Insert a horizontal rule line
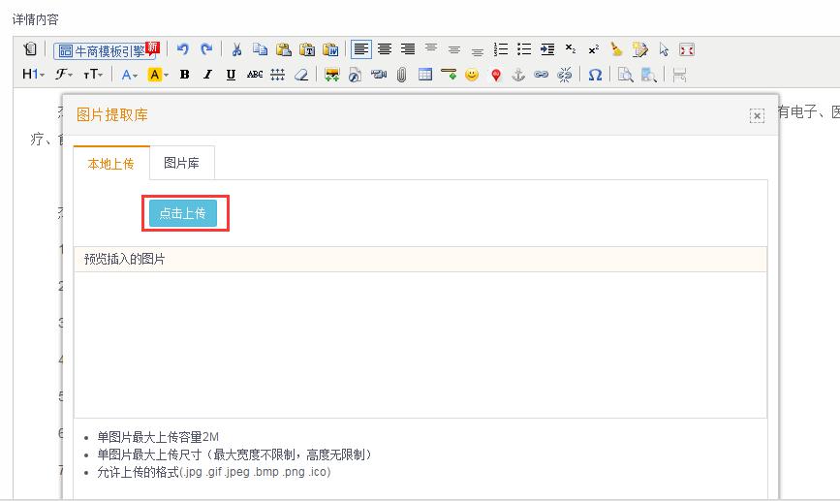The width and height of the screenshot is (840, 501). click(449, 75)
